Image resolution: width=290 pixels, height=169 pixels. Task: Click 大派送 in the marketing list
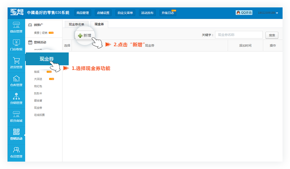coord(39,79)
